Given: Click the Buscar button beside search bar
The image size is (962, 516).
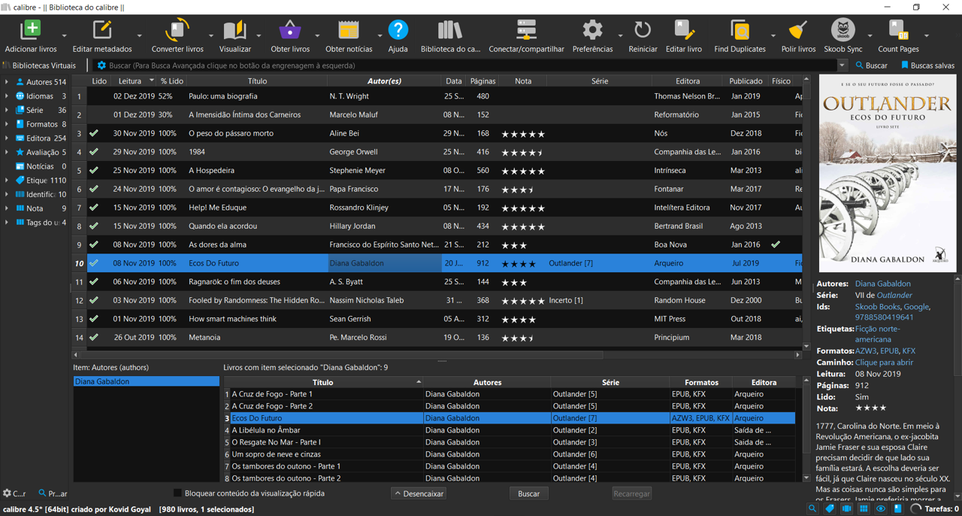Looking at the screenshot, I should 871,65.
